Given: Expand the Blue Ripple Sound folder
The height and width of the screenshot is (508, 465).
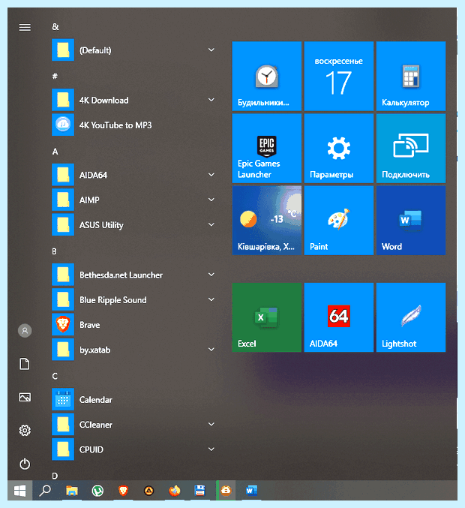Looking at the screenshot, I should [x=134, y=300].
